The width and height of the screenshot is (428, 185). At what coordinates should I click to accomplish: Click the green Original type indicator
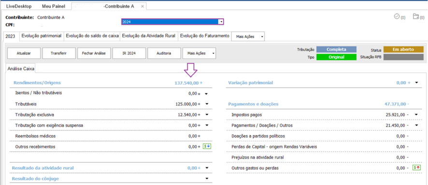[x=336, y=57]
